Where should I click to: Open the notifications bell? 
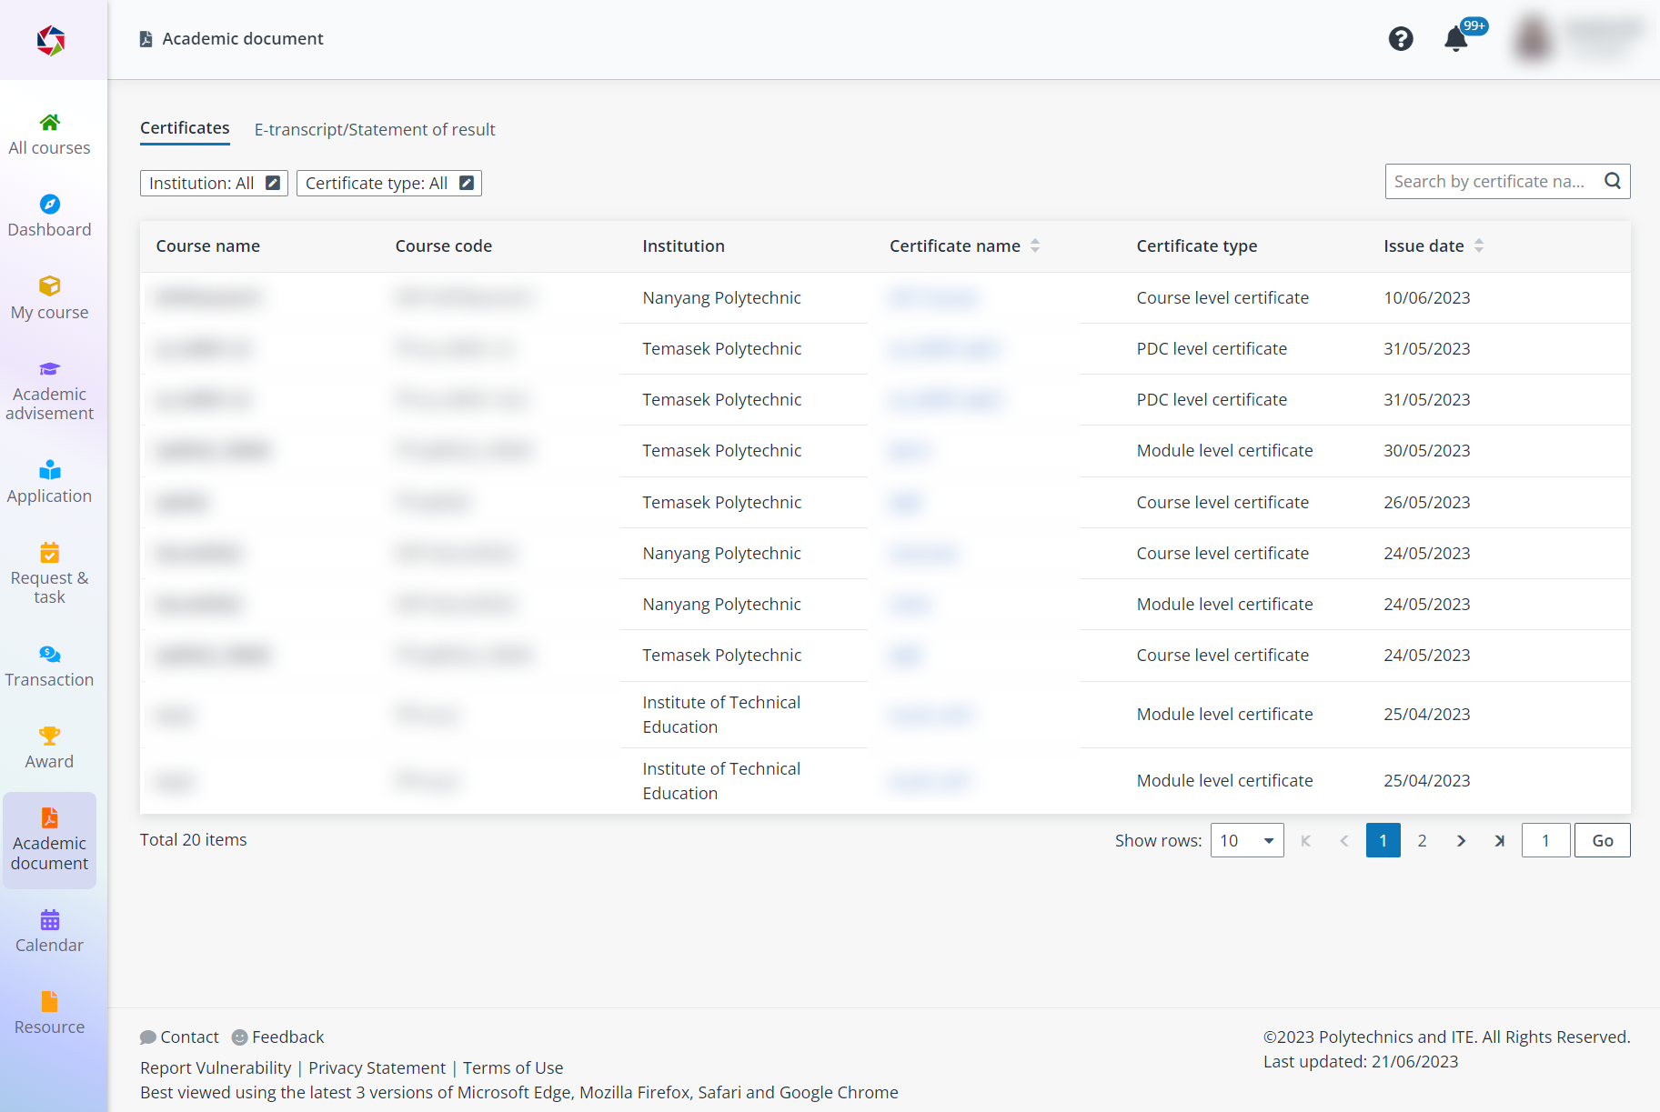[1455, 39]
